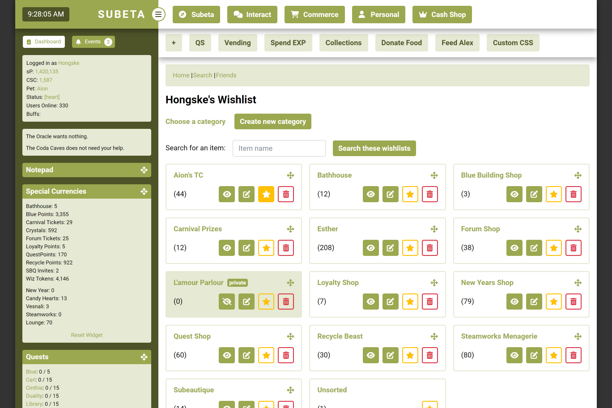The height and width of the screenshot is (408, 612).
Task: Click the edit icon for Aion's TC
Action: click(246, 194)
